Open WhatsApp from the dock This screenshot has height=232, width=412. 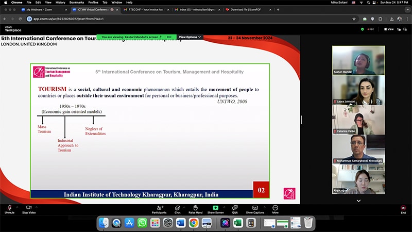pos(142,223)
